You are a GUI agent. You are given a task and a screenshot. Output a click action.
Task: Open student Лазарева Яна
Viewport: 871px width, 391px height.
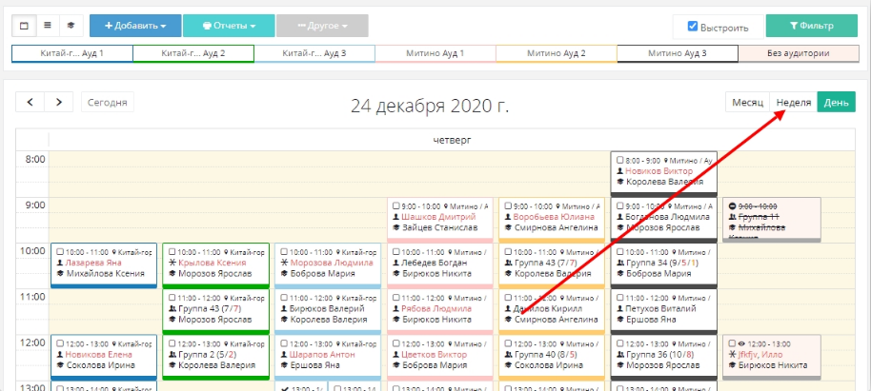(x=93, y=263)
